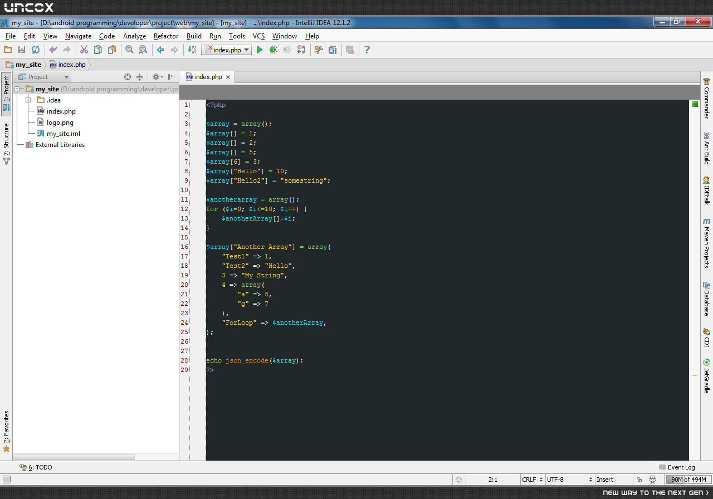Open the Refactor menu
Viewport: 713px width, 499px height.
166,36
